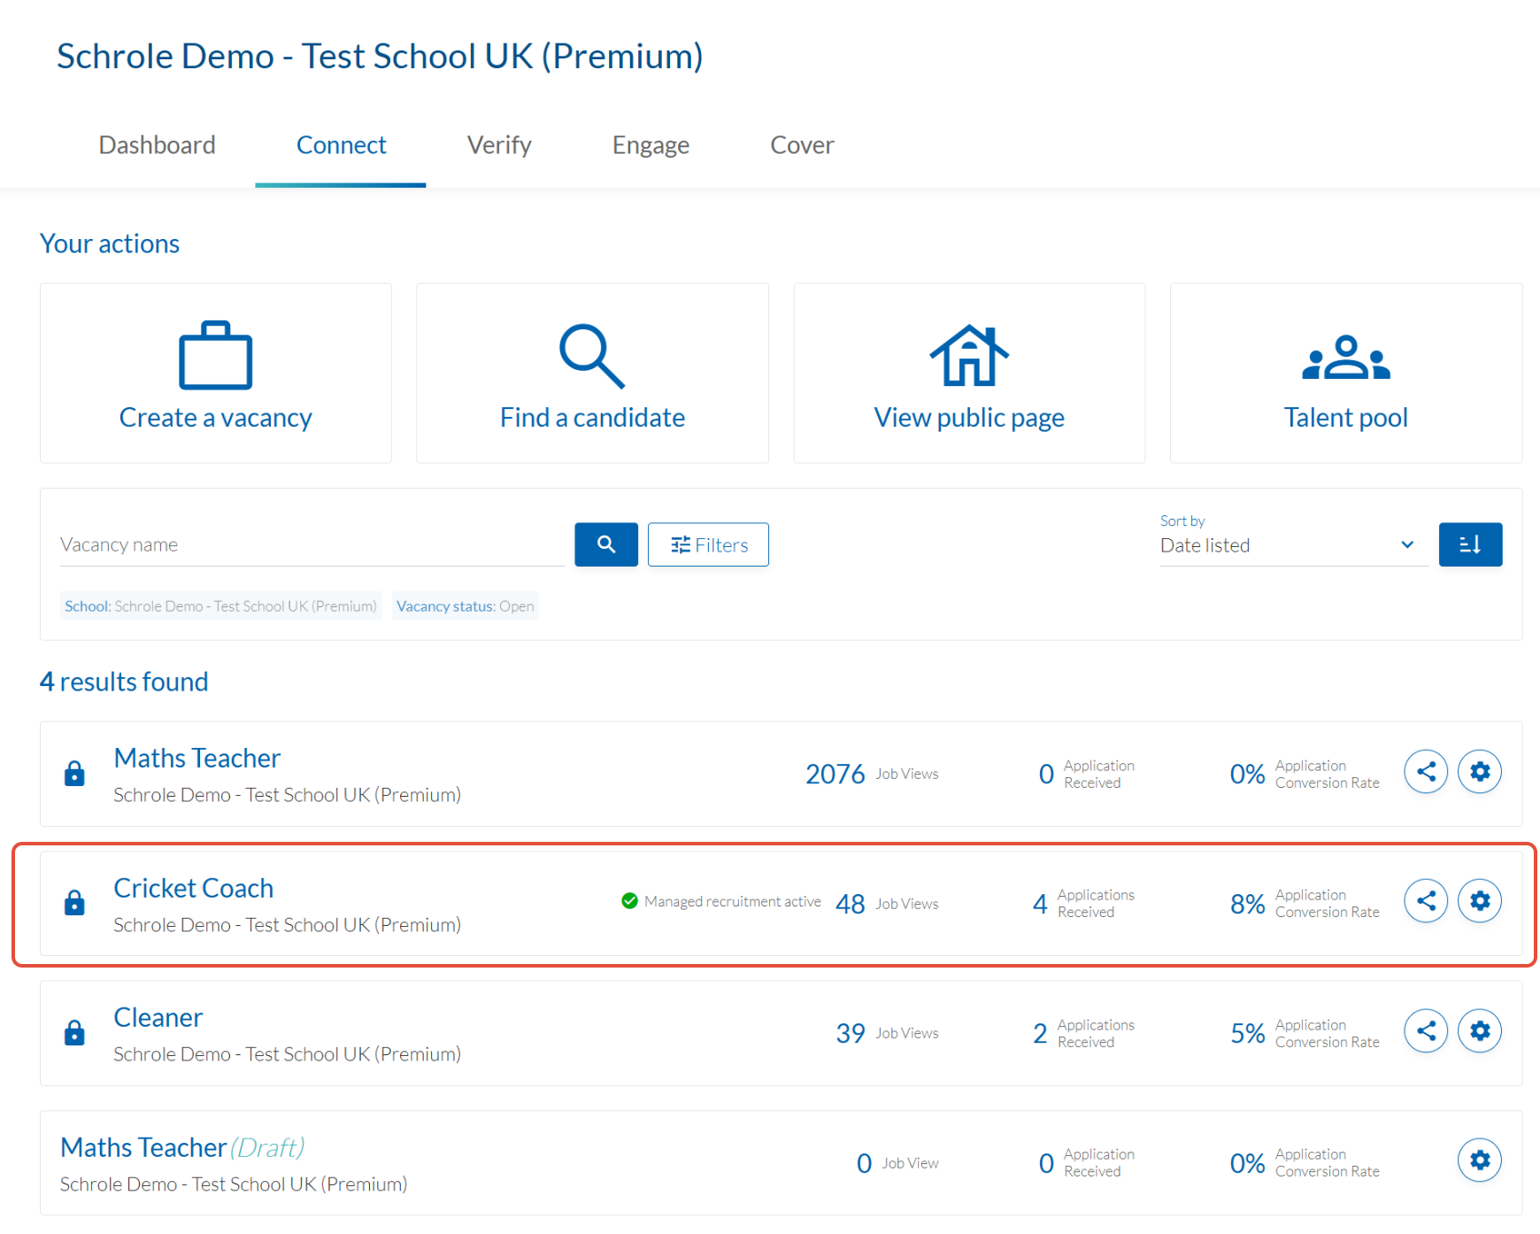Screen dimensions: 1540x1234
Task: Click the Talent pool label
Action: (x=1346, y=418)
